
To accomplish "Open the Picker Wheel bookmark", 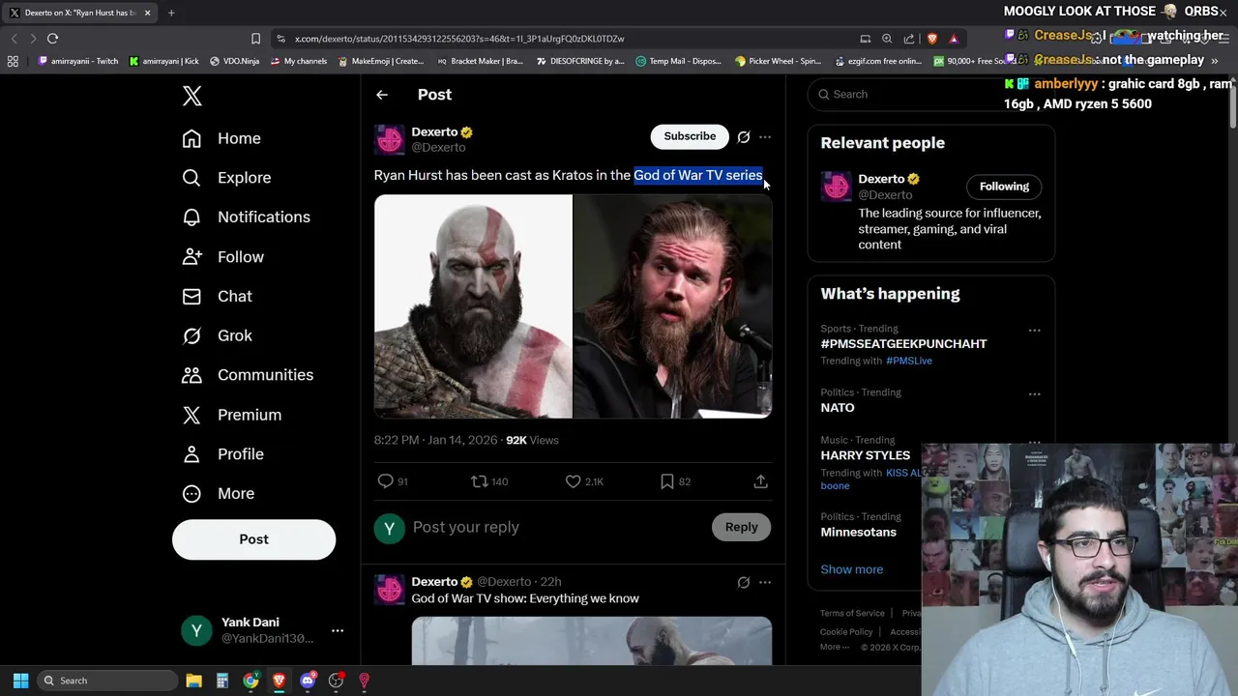I will (778, 61).
